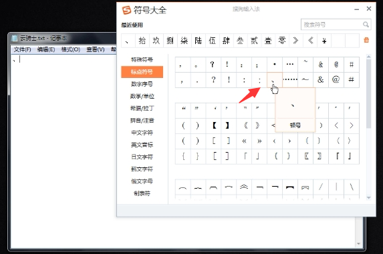
Task: Click the trash icon to clear recent symbols
Action: 366,40
